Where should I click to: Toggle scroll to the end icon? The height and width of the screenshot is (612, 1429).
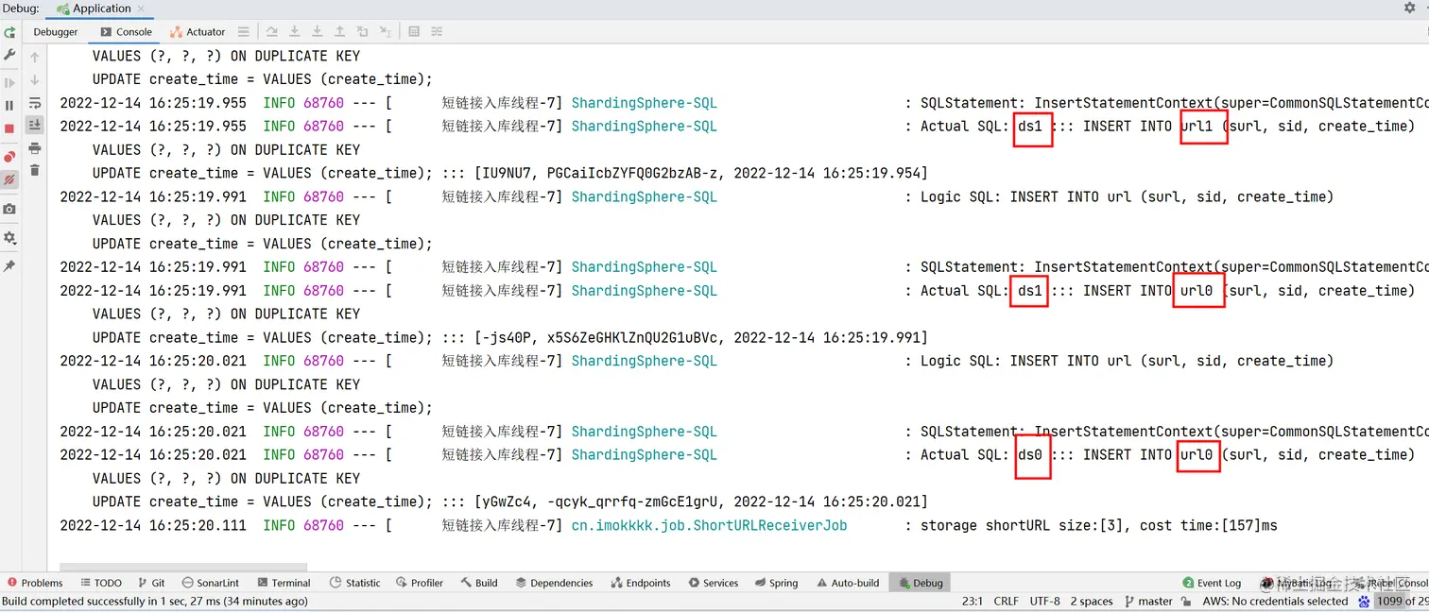(35, 125)
